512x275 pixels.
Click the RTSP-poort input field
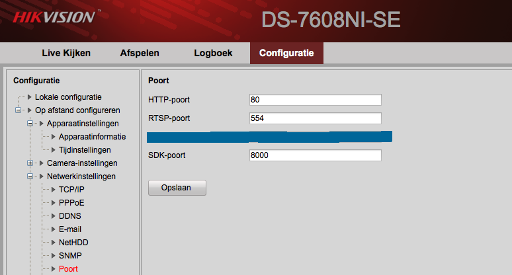tap(315, 118)
